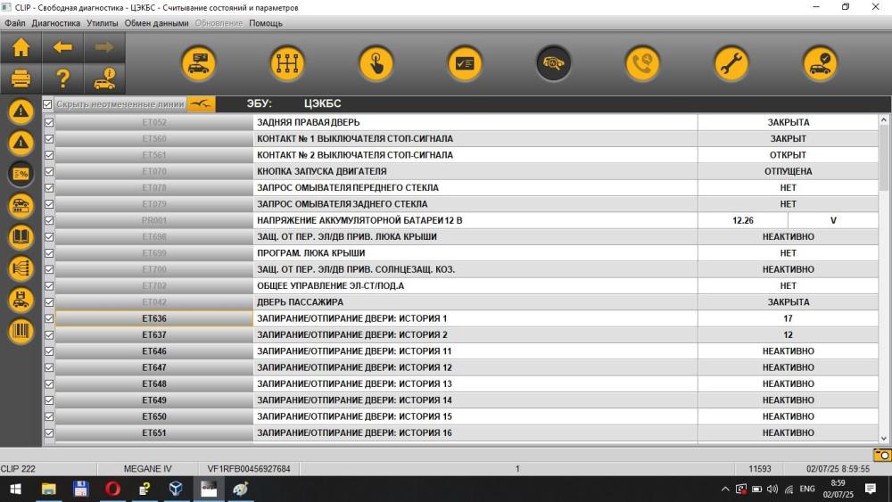Open the Утилиты menu

click(x=103, y=23)
